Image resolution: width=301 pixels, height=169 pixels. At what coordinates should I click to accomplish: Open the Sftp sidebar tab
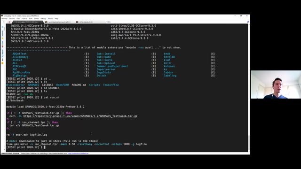coord(3,61)
